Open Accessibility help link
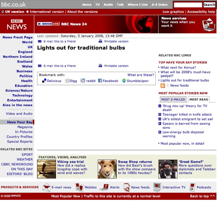The image size is (217, 201). click(x=201, y=12)
